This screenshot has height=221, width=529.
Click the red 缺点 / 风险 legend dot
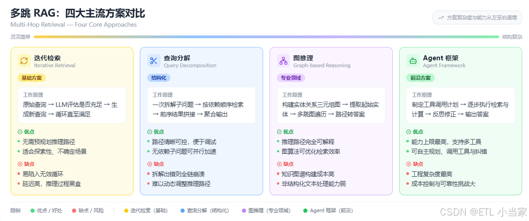point(74,211)
